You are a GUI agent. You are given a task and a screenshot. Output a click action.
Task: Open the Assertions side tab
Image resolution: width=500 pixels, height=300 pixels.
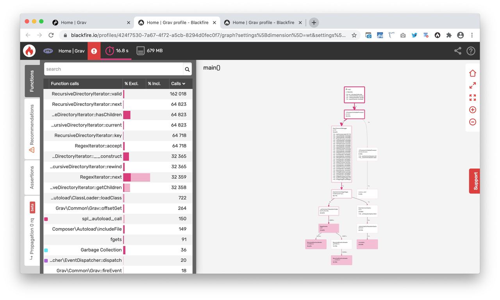click(32, 177)
